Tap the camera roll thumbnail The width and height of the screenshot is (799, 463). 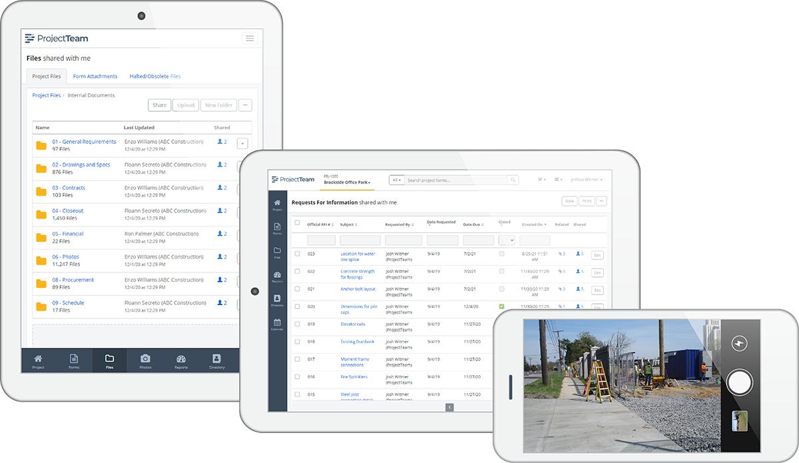coord(738,422)
